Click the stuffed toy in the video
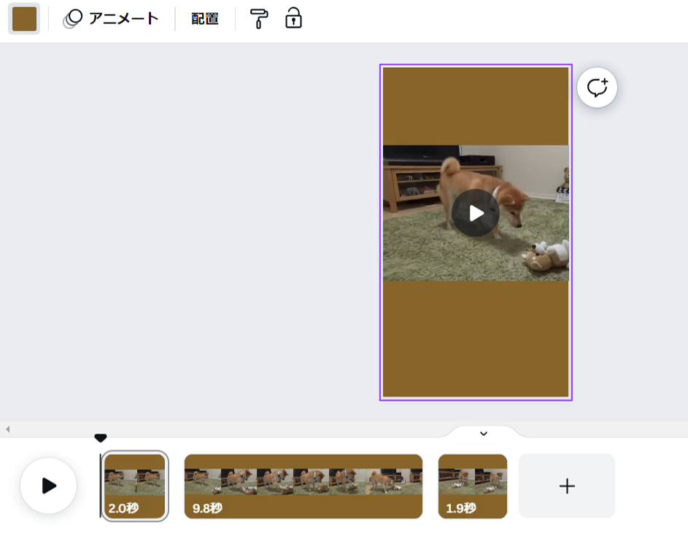Viewport: 688px width, 536px height. pyautogui.click(x=547, y=257)
